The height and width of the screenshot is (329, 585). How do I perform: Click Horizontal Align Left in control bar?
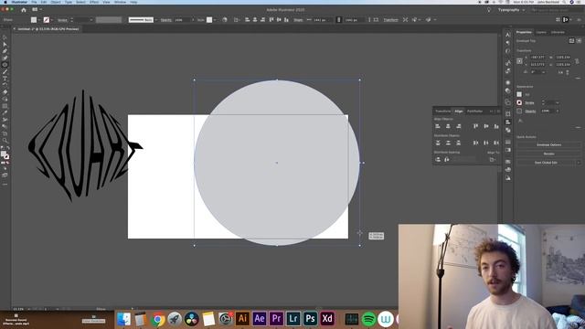pos(248,20)
